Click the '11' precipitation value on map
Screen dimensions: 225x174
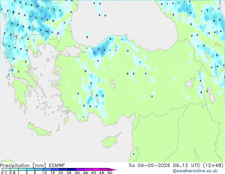[x=37, y=6]
